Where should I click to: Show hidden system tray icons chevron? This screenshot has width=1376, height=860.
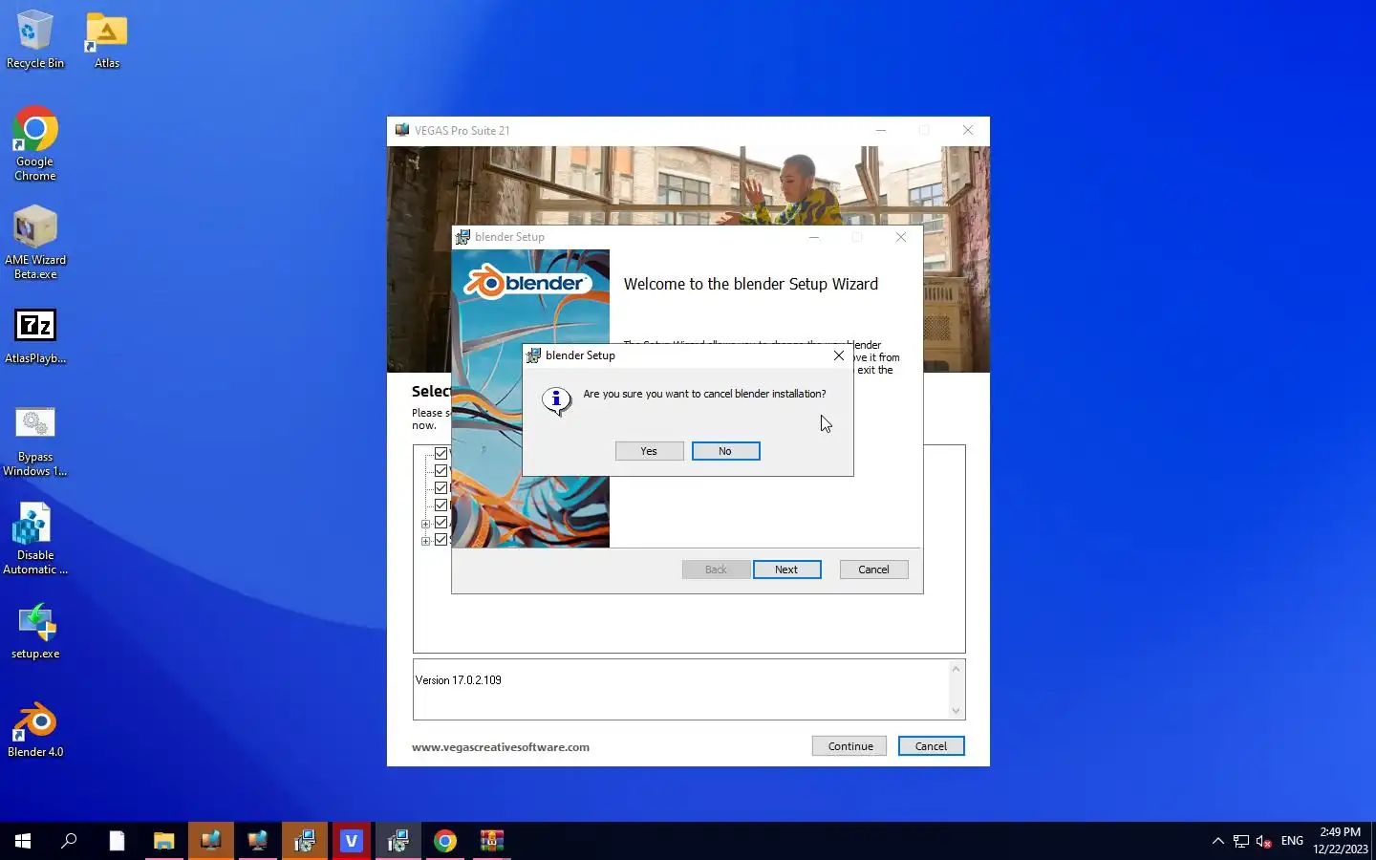click(1217, 841)
